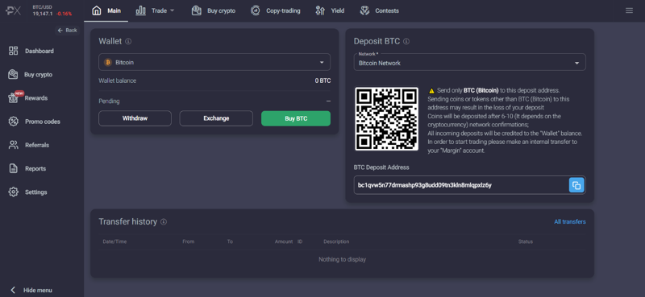The width and height of the screenshot is (645, 297).
Task: Click the Withdraw button
Action: (x=135, y=118)
